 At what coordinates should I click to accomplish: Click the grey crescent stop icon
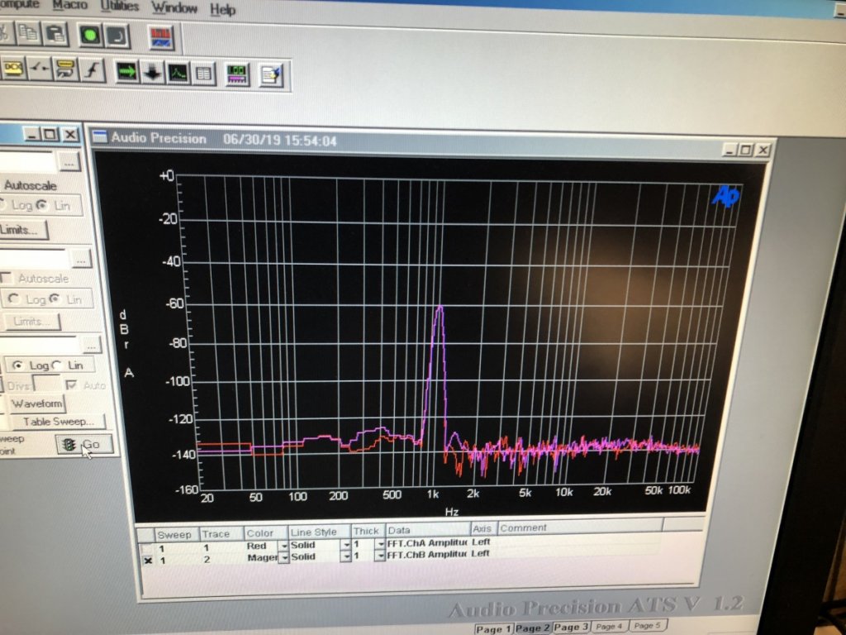pyautogui.click(x=117, y=36)
